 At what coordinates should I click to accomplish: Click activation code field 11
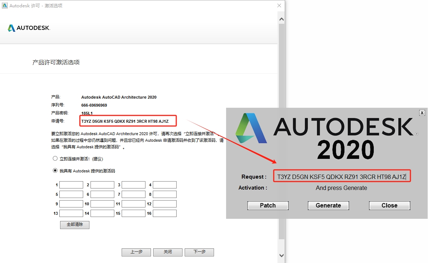[133, 204]
